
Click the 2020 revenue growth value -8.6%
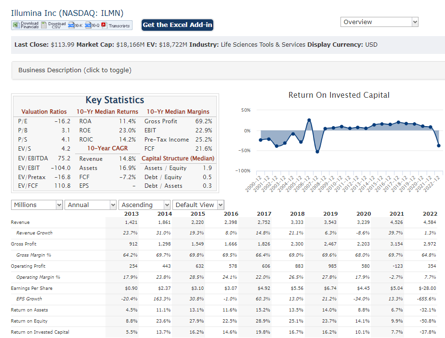[363, 233]
